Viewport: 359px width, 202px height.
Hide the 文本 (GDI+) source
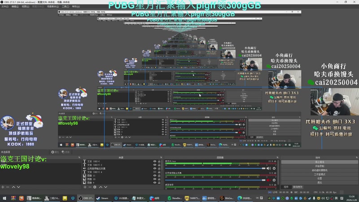pyautogui.click(x=155, y=162)
